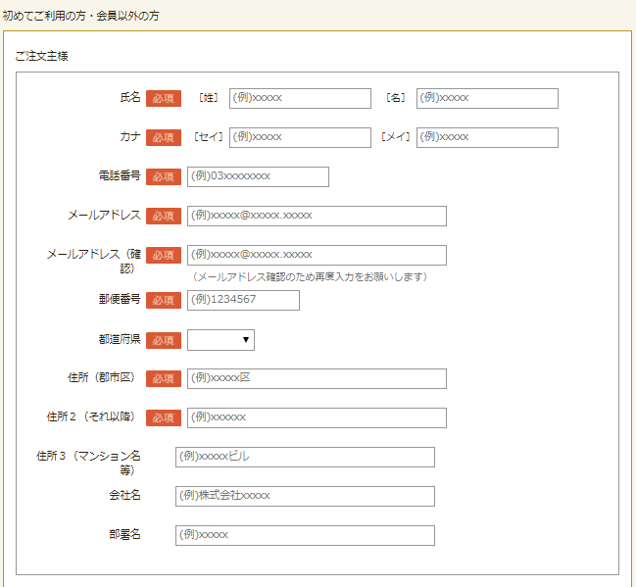
Task: Click the 必須 badge next to カナ
Action: 164,137
